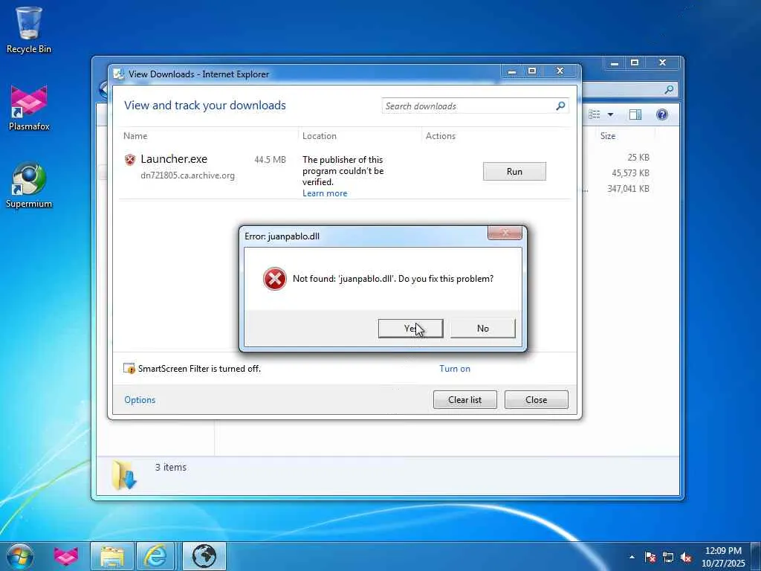Screen dimensions: 761x571
Task: Select the Launcher.exe file name
Action: pos(174,159)
